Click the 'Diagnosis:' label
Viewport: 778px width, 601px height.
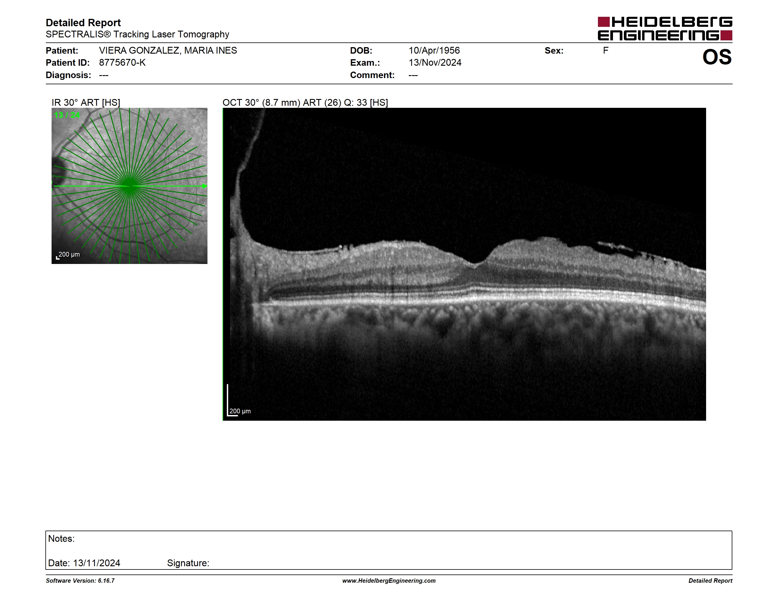[68, 75]
